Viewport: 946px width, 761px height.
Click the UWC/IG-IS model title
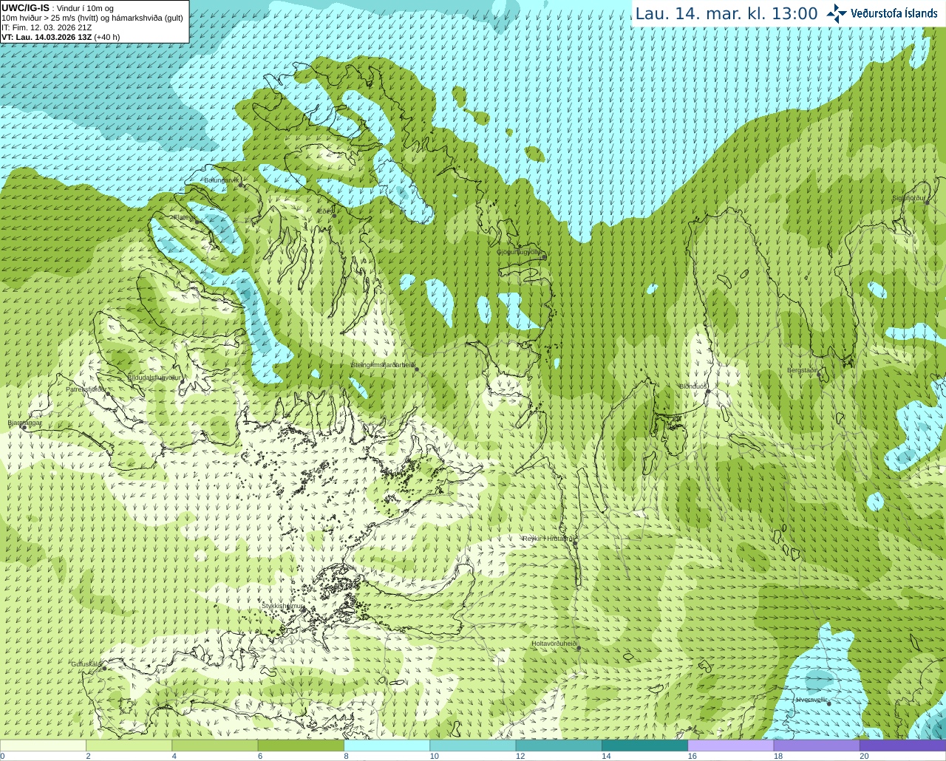[x=25, y=7]
